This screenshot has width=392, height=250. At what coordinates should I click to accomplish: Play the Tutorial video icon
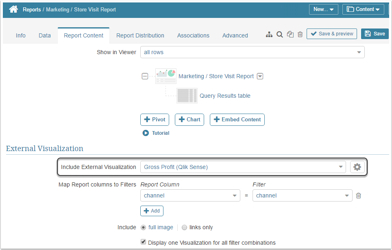[146, 133]
